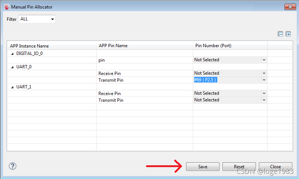Open DIGITAL_IO_0 pin number dropdown
This screenshot has height=179, width=299.
(x=264, y=60)
